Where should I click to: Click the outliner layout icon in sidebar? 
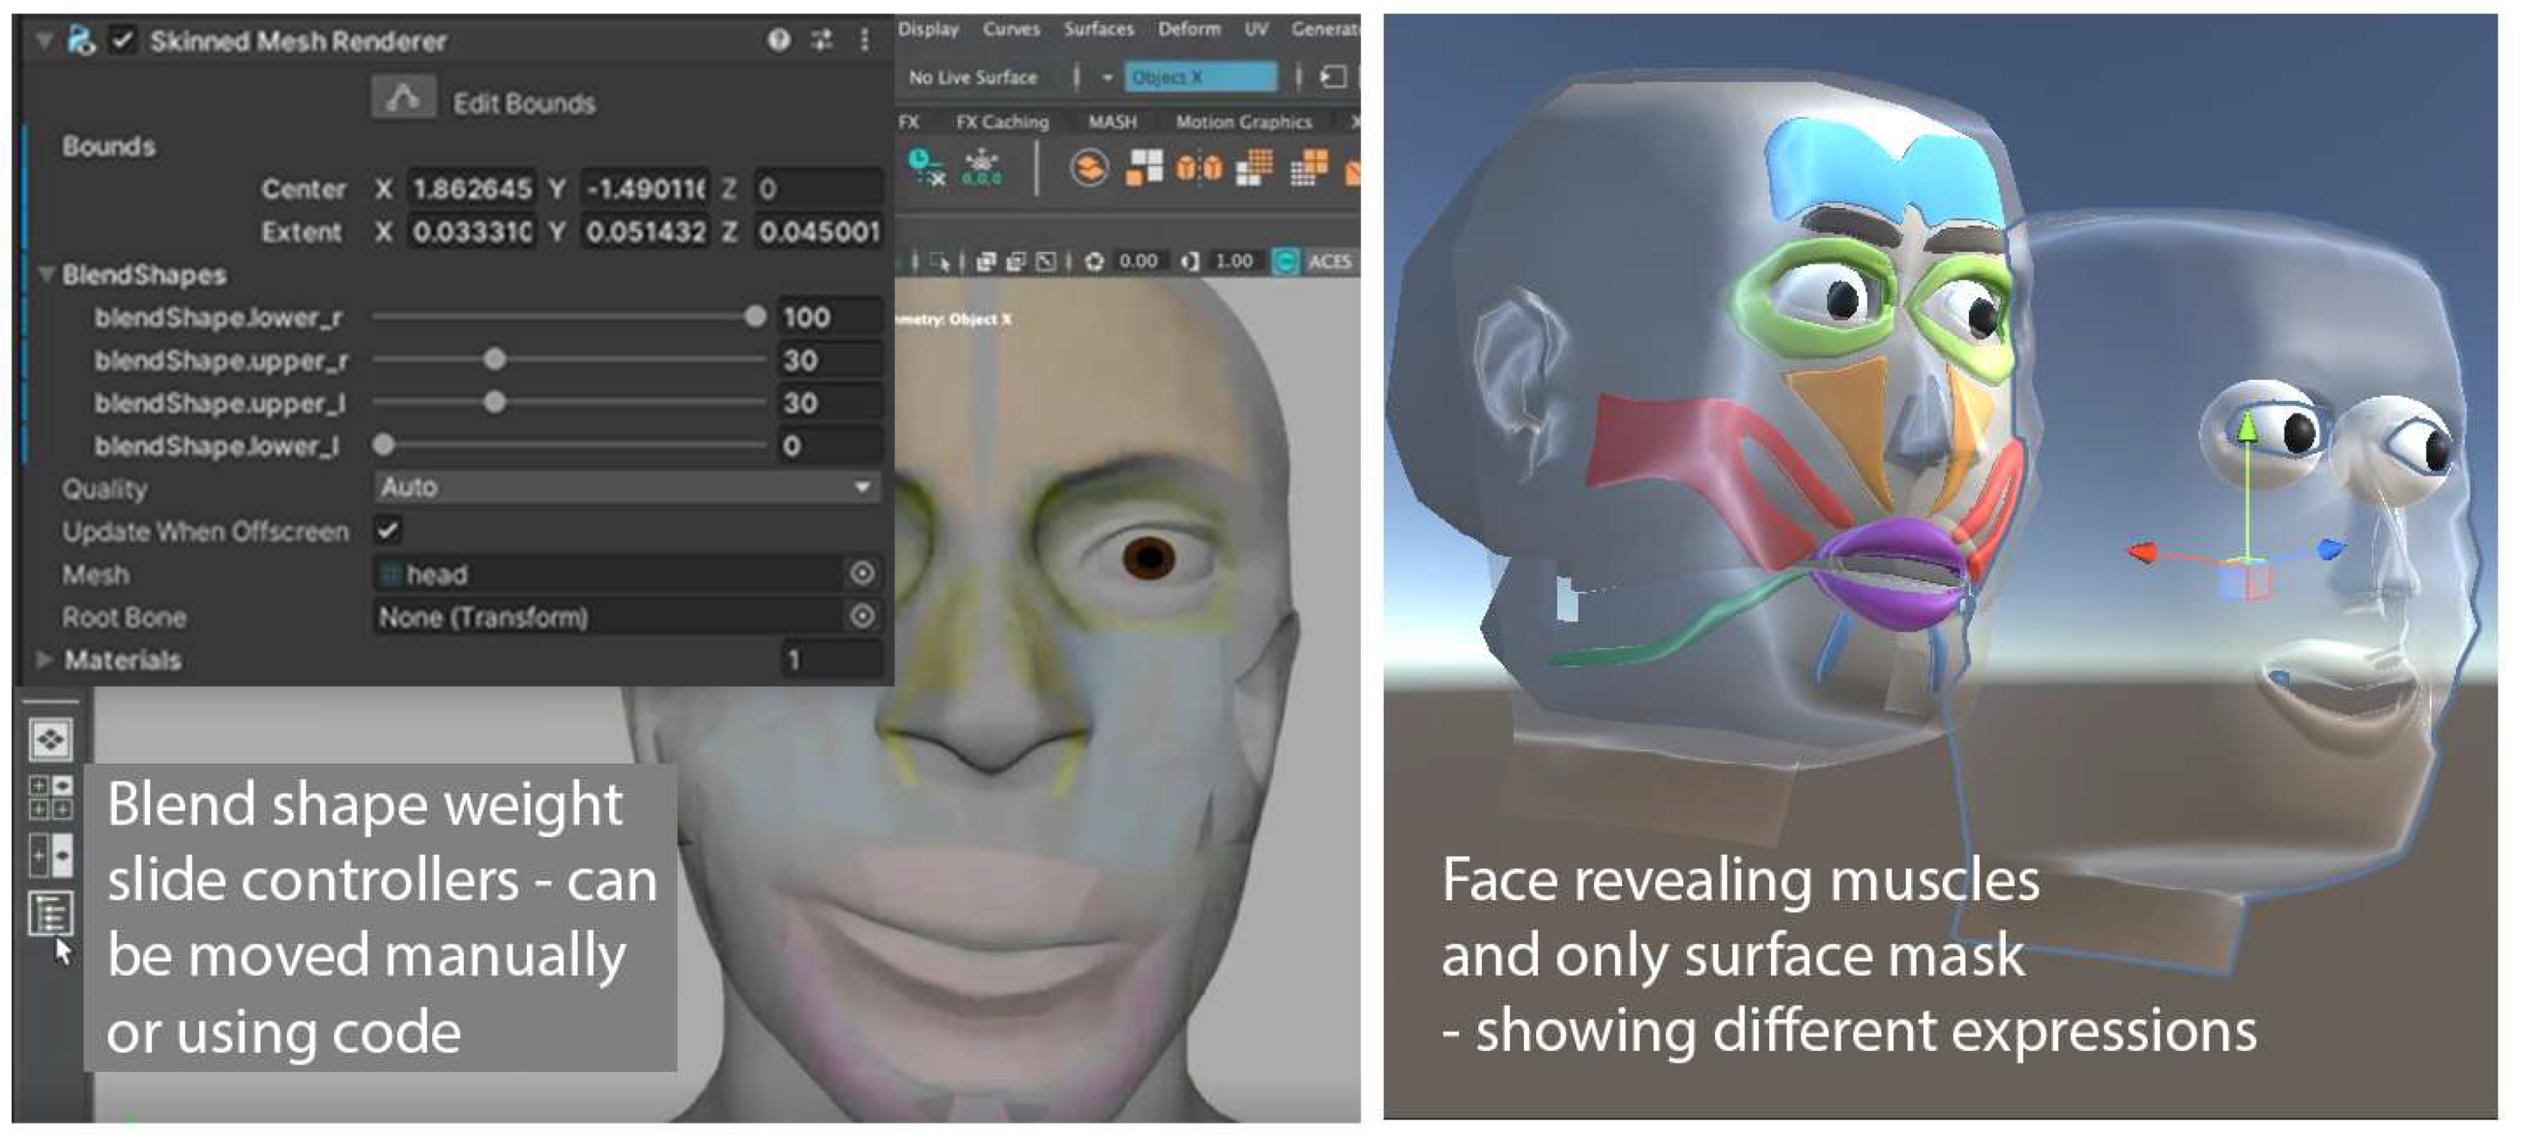tap(50, 915)
